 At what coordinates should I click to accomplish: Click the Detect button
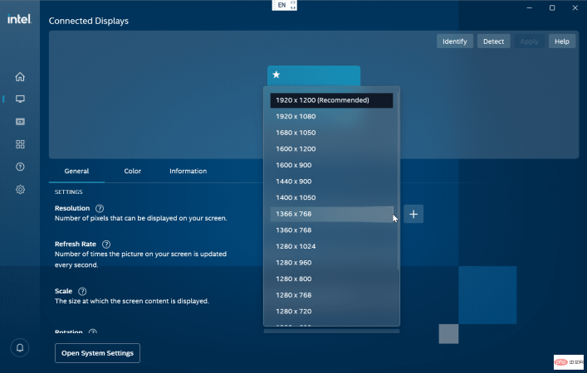pos(493,41)
